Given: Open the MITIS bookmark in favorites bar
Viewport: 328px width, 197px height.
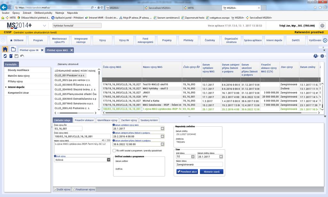Looking at the screenshot, I should 11,18.
